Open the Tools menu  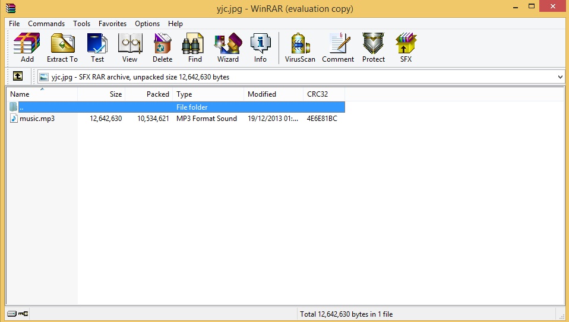[81, 24]
